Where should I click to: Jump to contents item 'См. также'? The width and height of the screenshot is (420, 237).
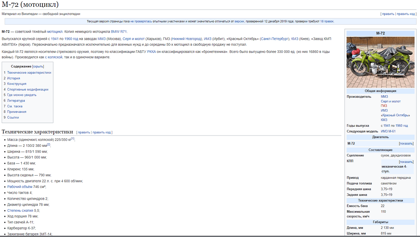[15, 106]
